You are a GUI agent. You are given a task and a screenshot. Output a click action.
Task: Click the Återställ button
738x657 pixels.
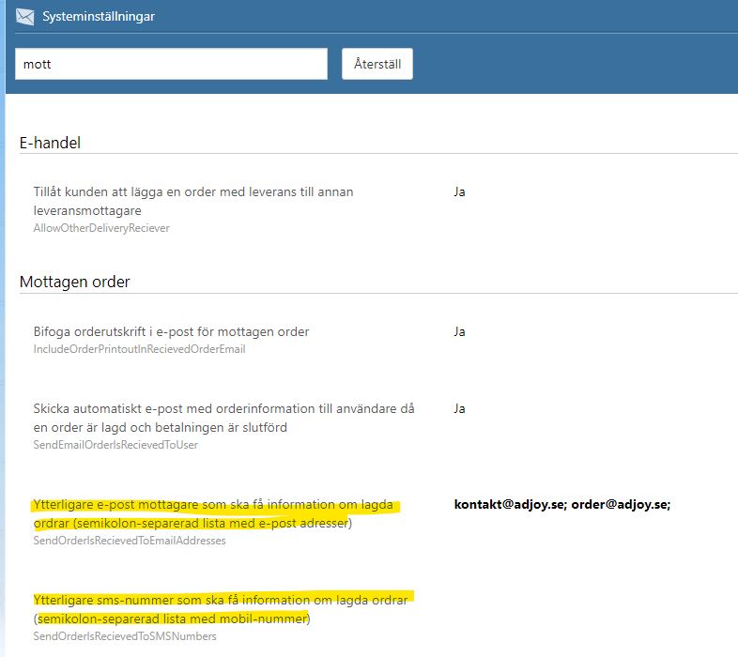coord(377,64)
